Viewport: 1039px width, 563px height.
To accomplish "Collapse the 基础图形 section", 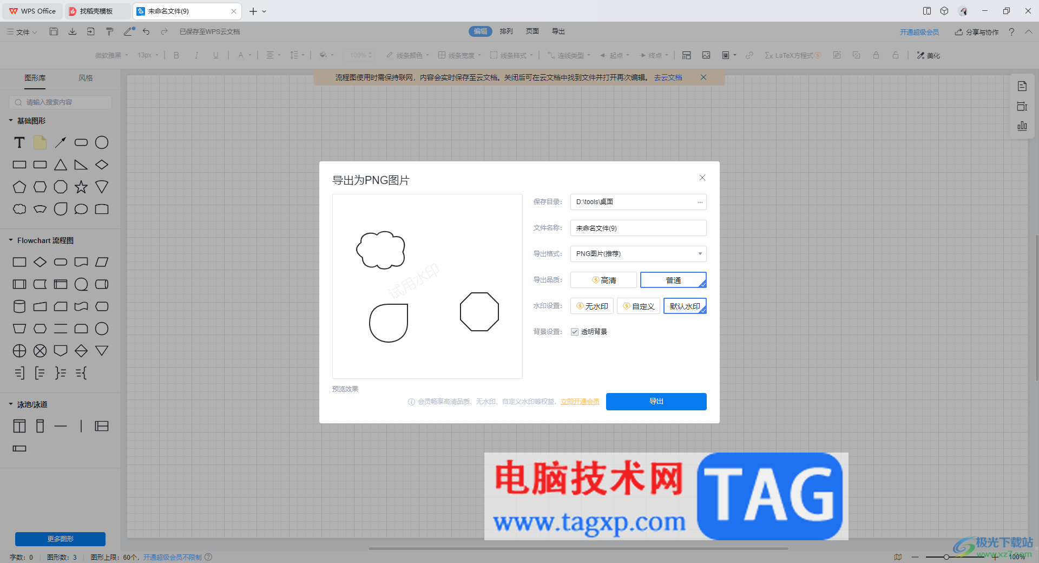I will tap(11, 121).
